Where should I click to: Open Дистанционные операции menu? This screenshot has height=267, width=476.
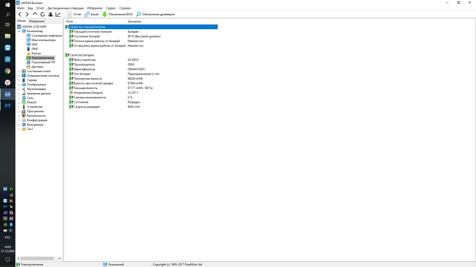(65, 8)
